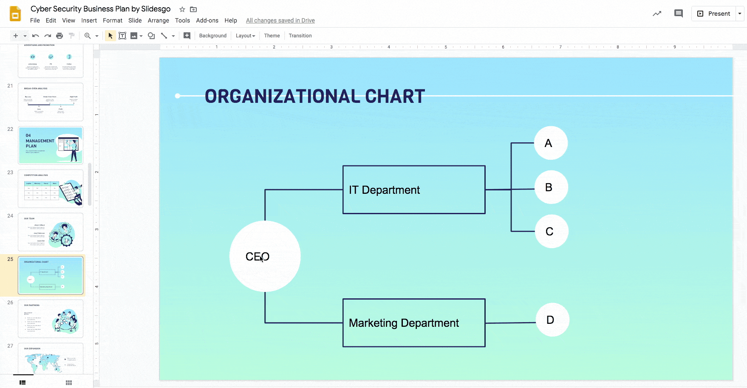Open the View menu
The width and height of the screenshot is (747, 388).
pyautogui.click(x=68, y=20)
